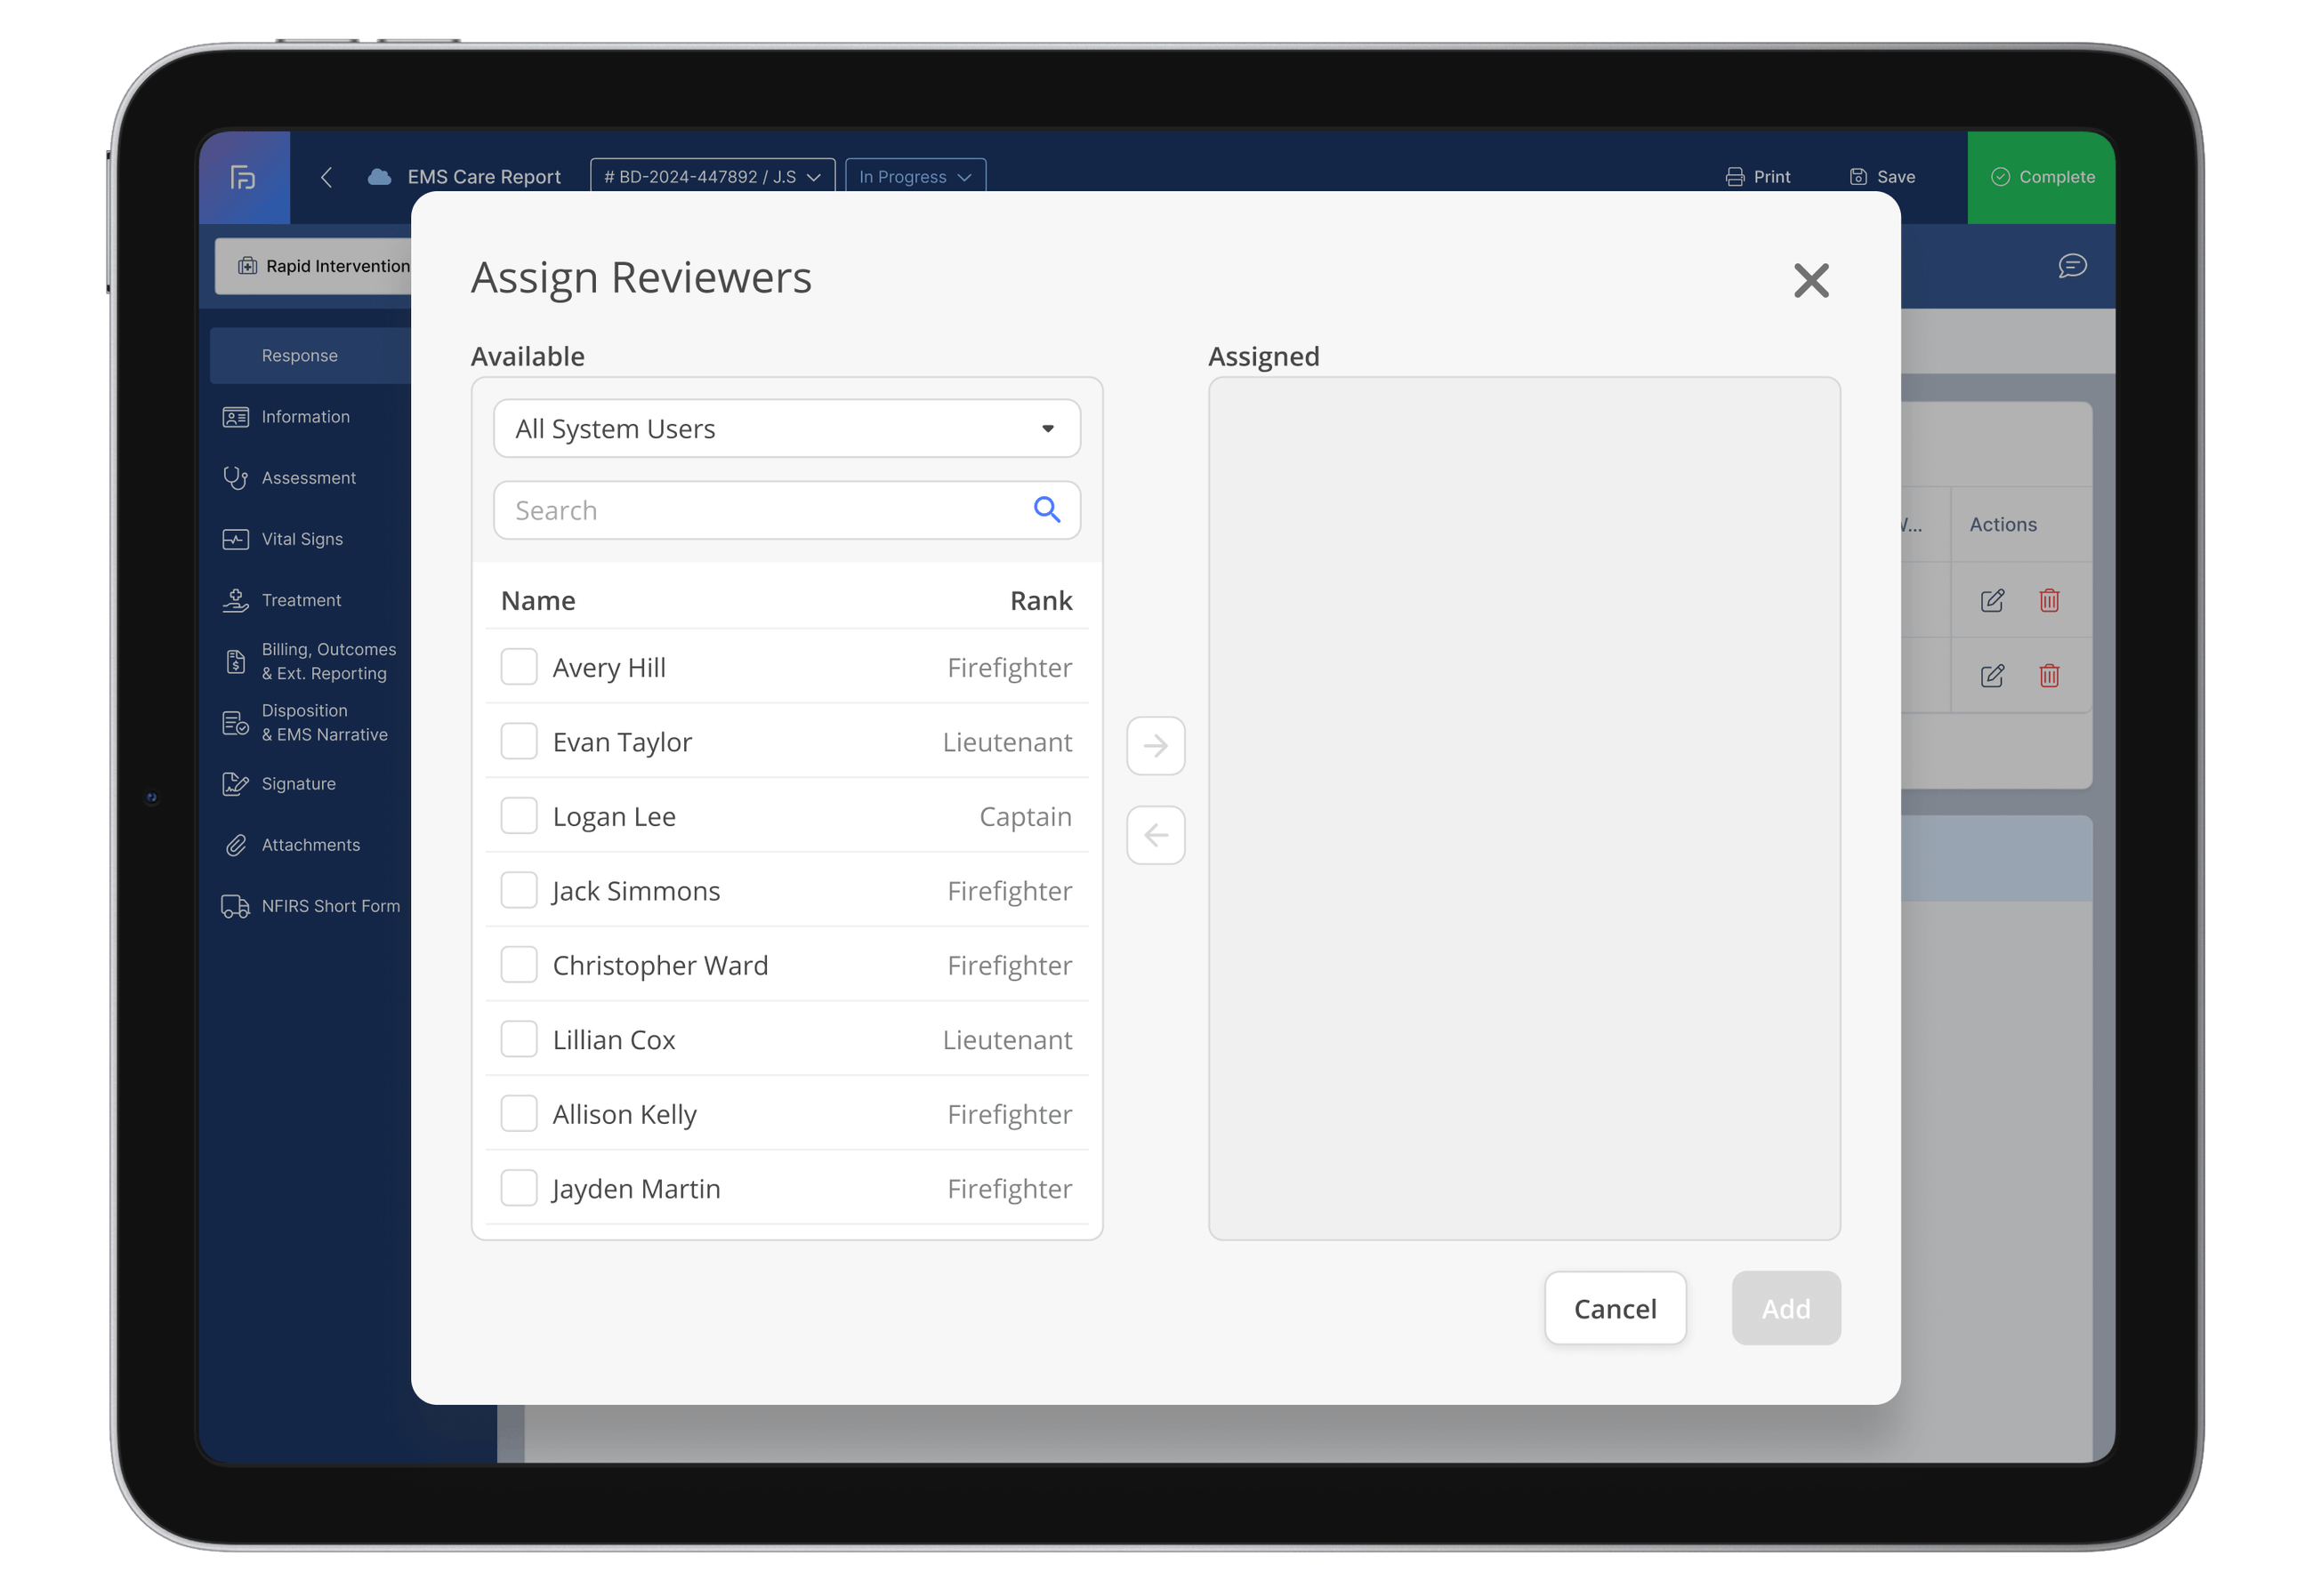The height and width of the screenshot is (1596, 2313).
Task: Check the checkbox next to Avery Hill
Action: (520, 666)
